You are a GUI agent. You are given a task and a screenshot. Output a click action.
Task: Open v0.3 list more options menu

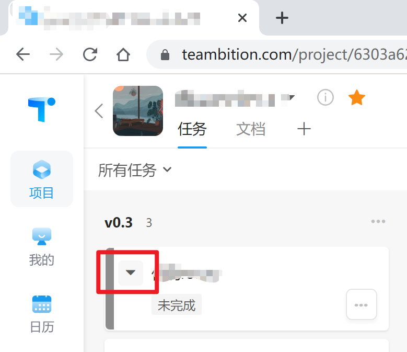378,221
